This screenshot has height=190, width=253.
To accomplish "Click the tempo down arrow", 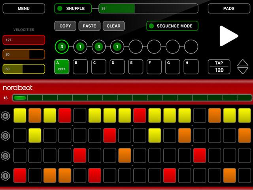I will coord(242,70).
